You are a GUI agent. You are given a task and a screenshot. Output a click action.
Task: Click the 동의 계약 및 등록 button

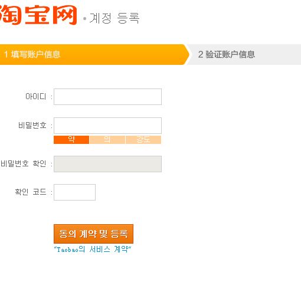tap(93, 234)
